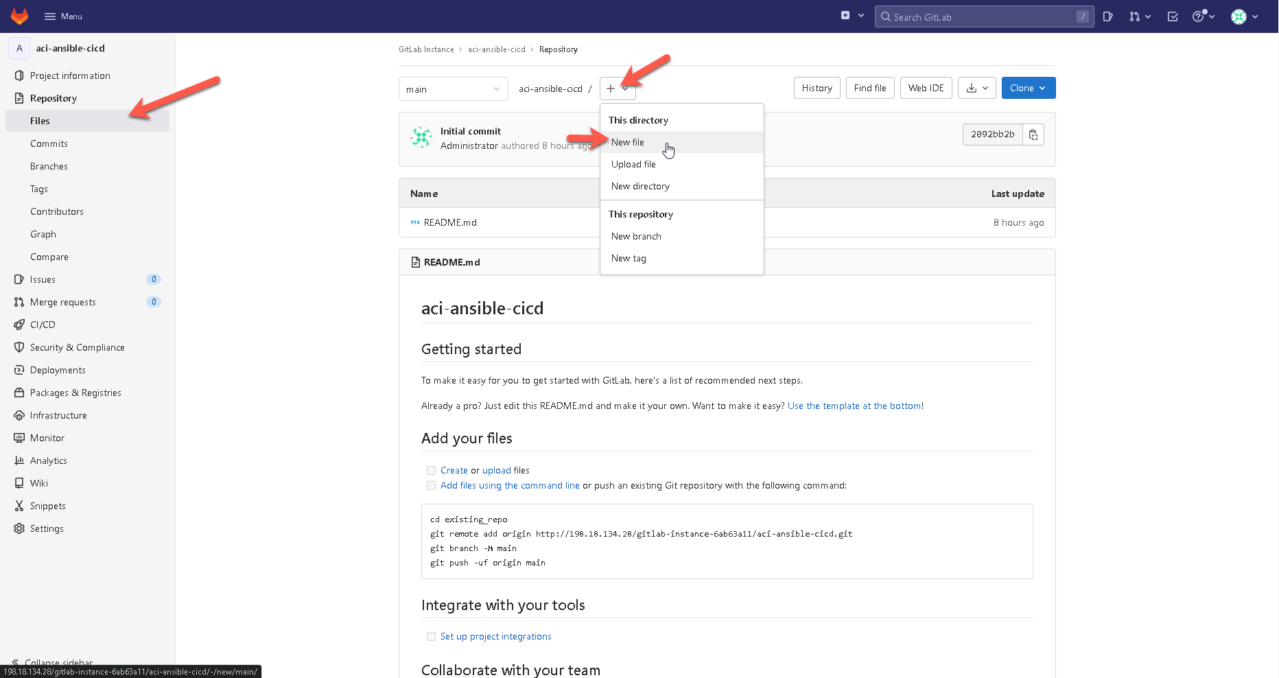Click the Administrator author name
The height and width of the screenshot is (678, 1279).
point(469,145)
